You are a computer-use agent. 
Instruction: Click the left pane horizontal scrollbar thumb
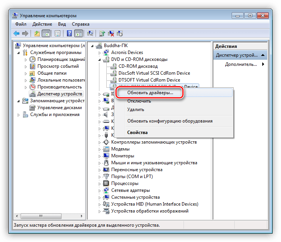pos(41,216)
